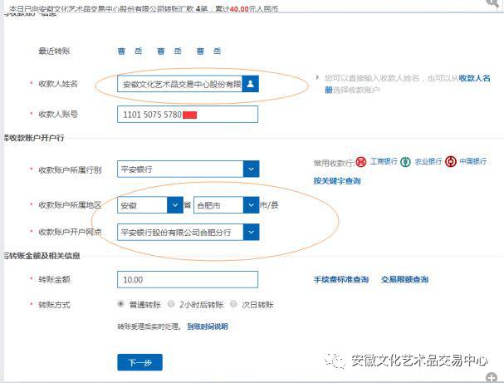
Task: Select the Agricultural Bank logo icon
Action: [x=405, y=162]
